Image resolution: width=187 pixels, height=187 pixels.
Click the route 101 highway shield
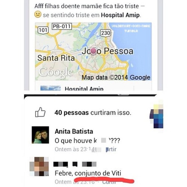[43, 30]
